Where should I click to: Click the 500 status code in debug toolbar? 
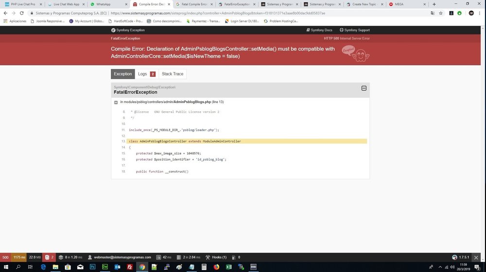coord(5,257)
